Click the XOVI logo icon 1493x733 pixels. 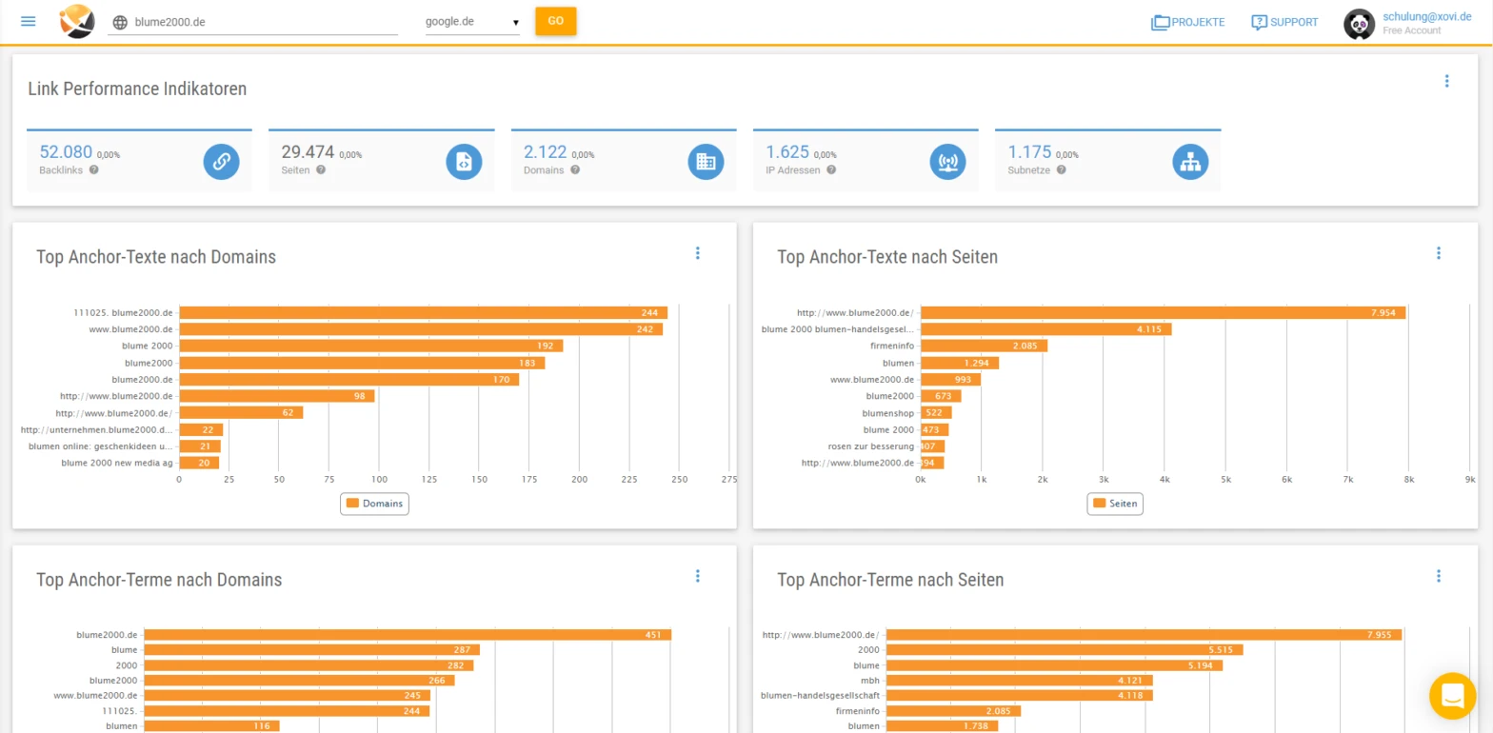tap(77, 21)
